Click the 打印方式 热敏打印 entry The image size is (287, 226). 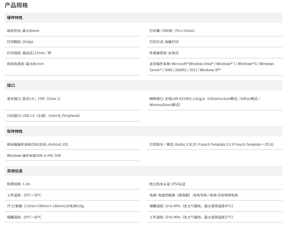pos(164,42)
